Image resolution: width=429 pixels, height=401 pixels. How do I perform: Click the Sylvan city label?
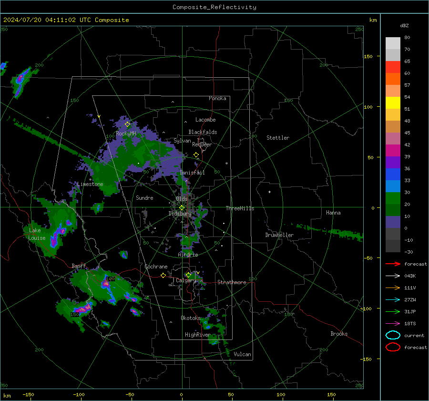click(182, 141)
